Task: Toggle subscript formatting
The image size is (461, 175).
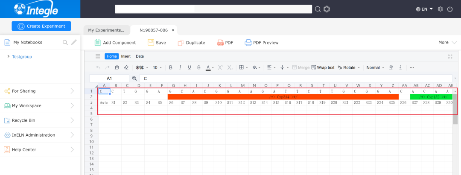Action: point(230,67)
